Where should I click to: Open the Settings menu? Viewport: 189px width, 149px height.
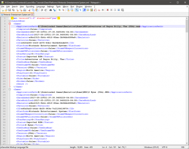50,6
